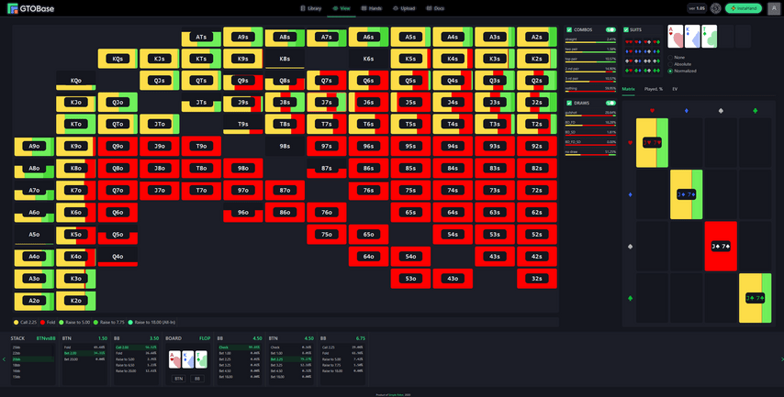Select the green club suit column header

tap(754, 111)
